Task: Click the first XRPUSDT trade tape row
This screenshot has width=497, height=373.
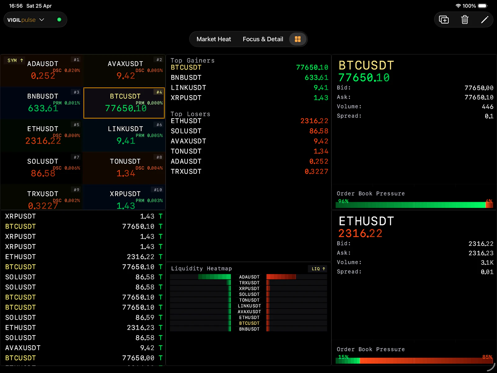Action: [83, 216]
